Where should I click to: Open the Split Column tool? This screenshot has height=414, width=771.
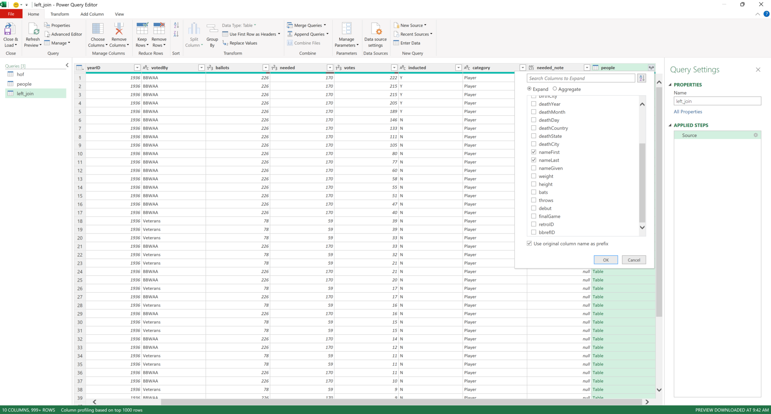coord(194,34)
